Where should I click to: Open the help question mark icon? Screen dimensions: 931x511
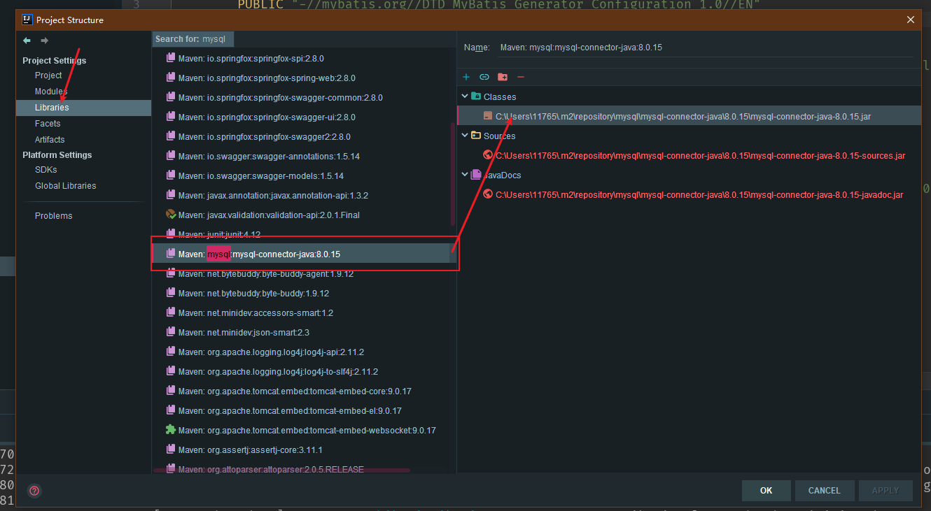click(x=34, y=491)
